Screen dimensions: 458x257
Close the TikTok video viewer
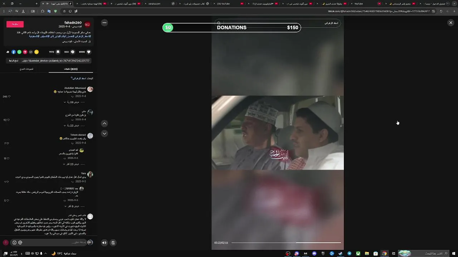point(450,23)
